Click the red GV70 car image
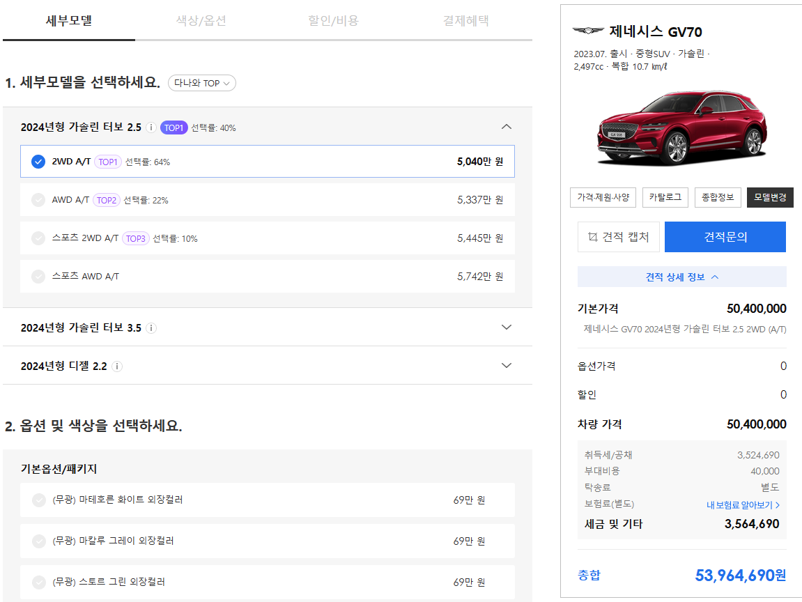802x602 pixels. pyautogui.click(x=681, y=128)
